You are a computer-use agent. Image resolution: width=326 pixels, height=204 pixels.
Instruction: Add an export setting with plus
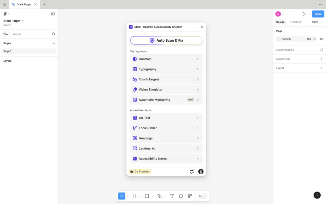322,68
